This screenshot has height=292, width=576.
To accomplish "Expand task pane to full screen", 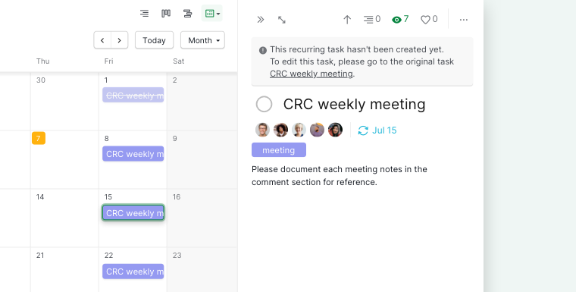I will click(282, 20).
